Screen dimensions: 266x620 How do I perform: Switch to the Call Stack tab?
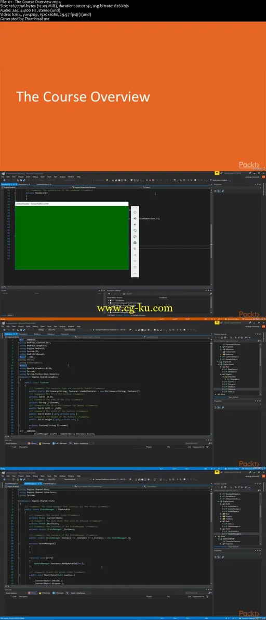click(111, 315)
